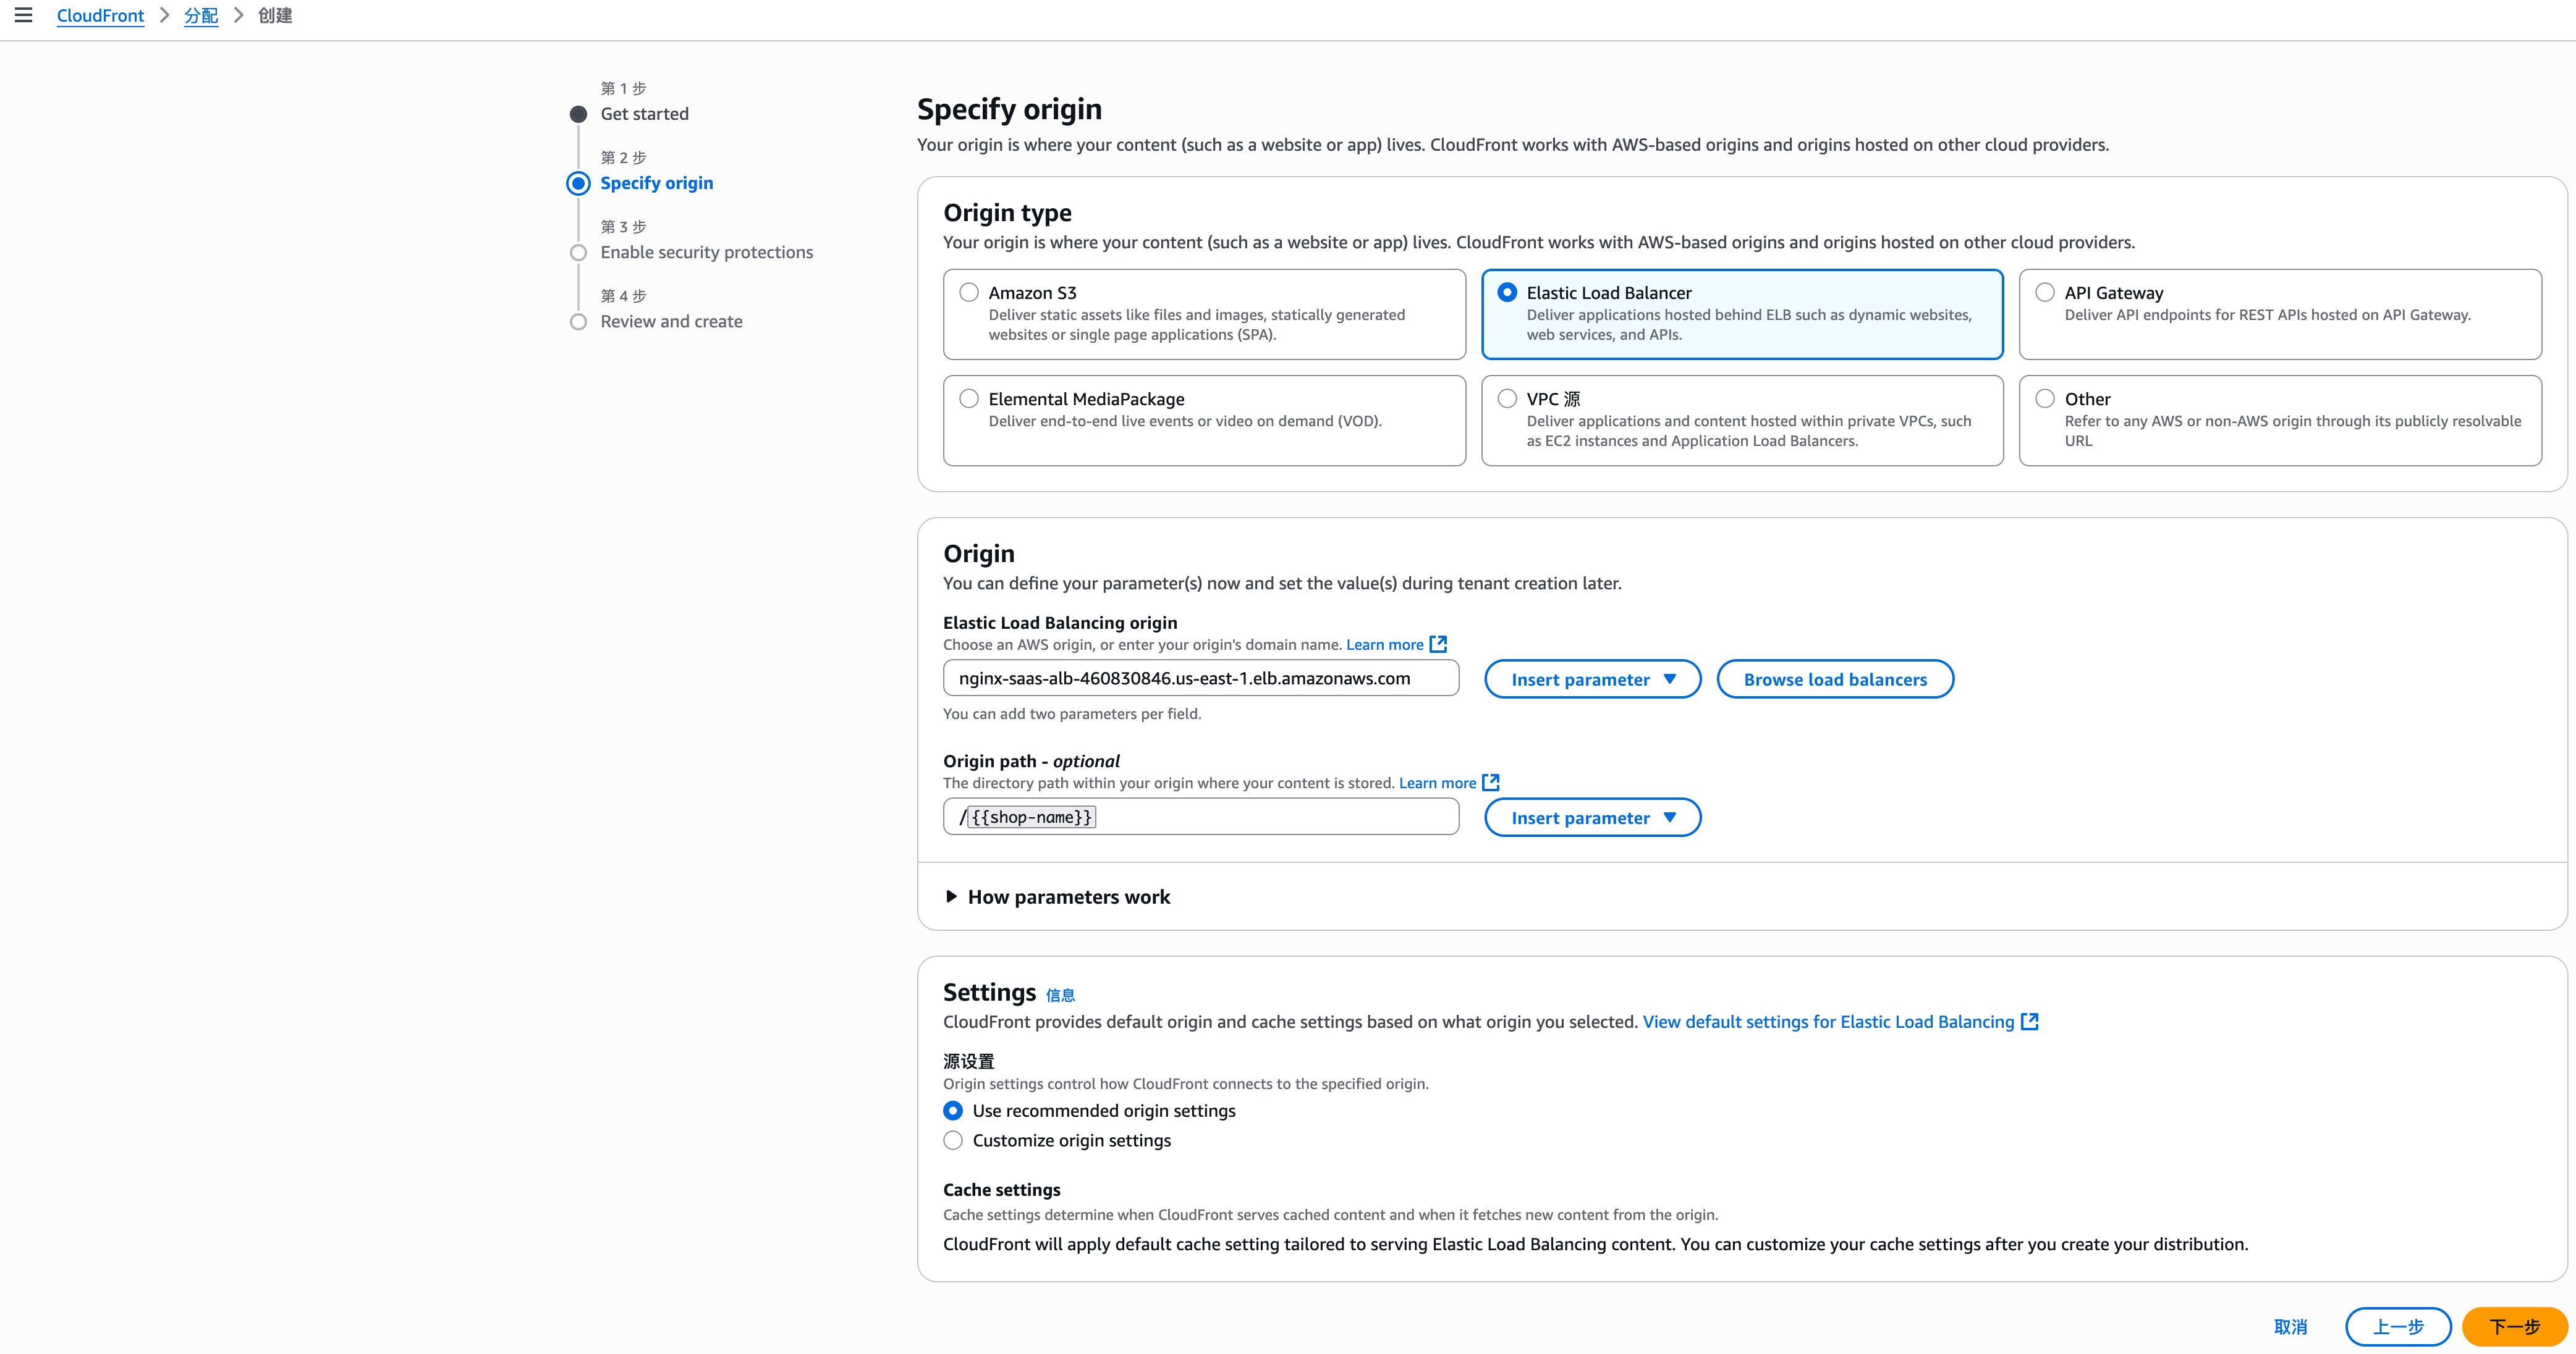Click the Origin path input field
2576x1354 pixels.
pyautogui.click(x=1201, y=817)
